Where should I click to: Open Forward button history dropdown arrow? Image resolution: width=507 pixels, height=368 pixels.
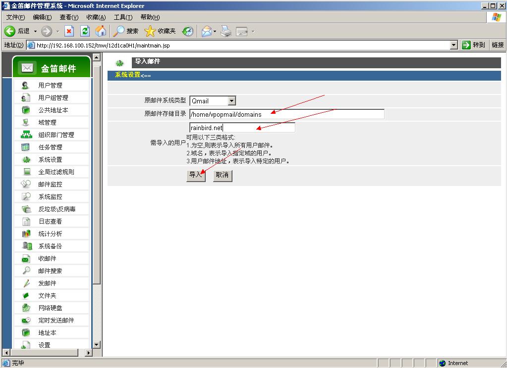[x=57, y=32]
